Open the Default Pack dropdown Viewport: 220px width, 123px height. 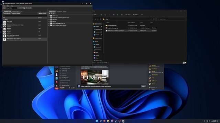coord(12,8)
